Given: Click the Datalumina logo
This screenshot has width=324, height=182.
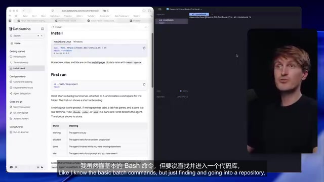Looking at the screenshot, I should (x=20, y=29).
